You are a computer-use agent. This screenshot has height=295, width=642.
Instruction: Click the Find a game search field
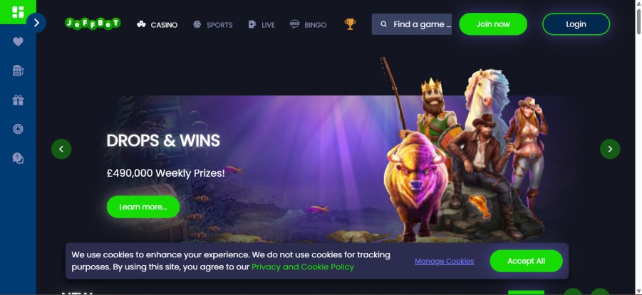[x=411, y=24]
